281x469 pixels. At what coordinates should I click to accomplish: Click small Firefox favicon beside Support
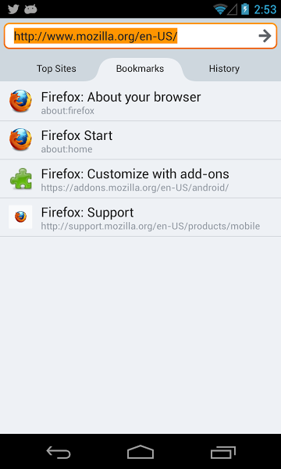pos(20,217)
